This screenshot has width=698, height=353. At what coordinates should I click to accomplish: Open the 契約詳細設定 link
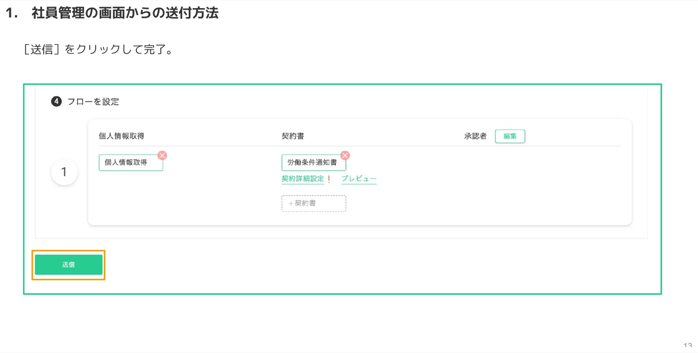[x=303, y=179]
